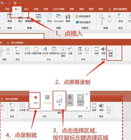Click the 相册 photo album icon
This screenshot has height=140, width=131.
[39, 16]
